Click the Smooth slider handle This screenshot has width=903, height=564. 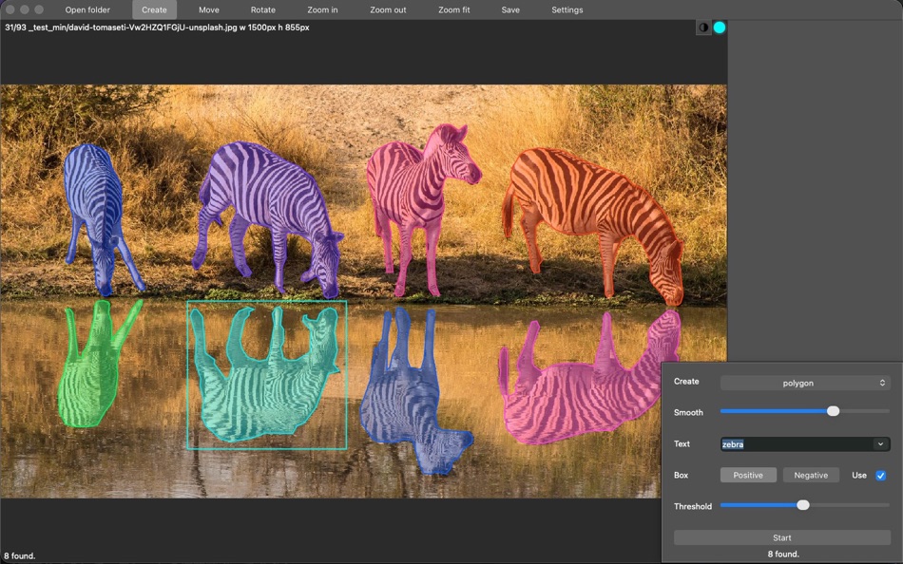point(833,411)
